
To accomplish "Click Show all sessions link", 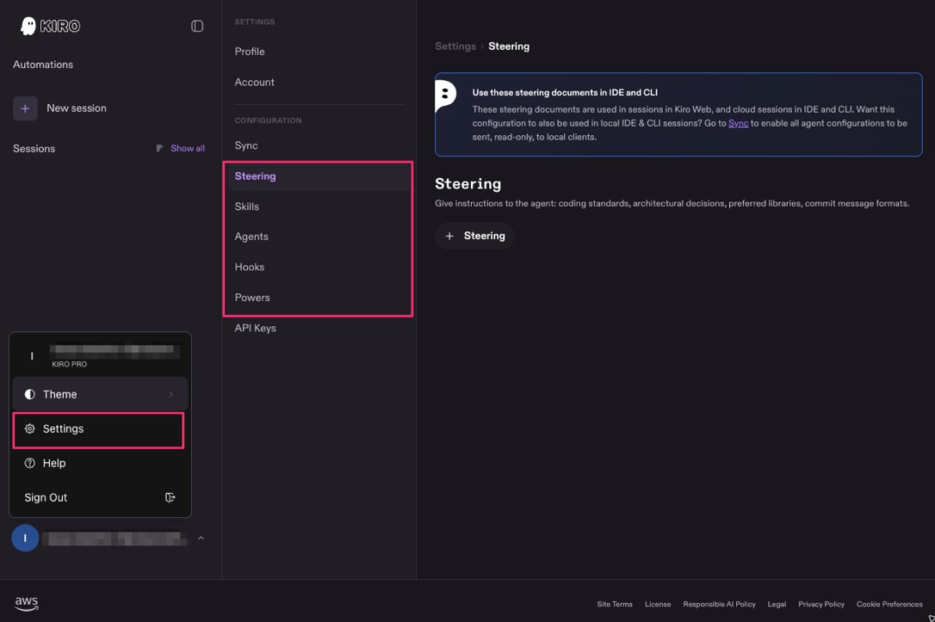I will click(187, 148).
